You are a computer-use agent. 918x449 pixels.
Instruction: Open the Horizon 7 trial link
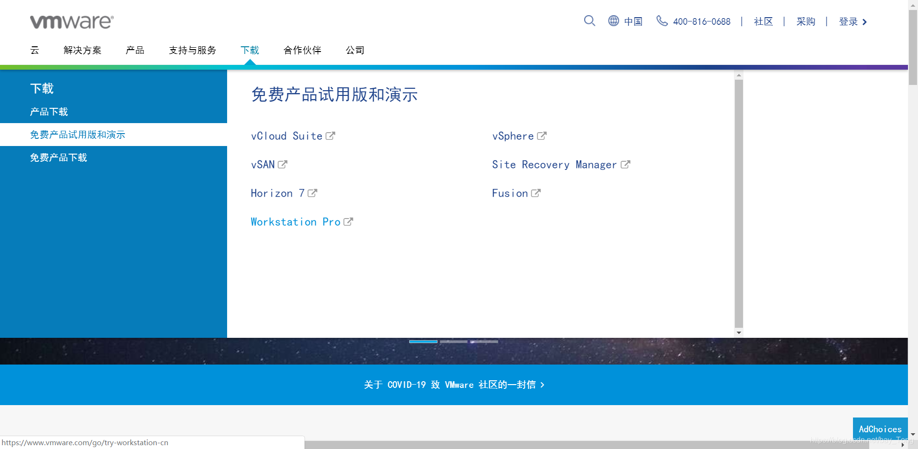278,193
